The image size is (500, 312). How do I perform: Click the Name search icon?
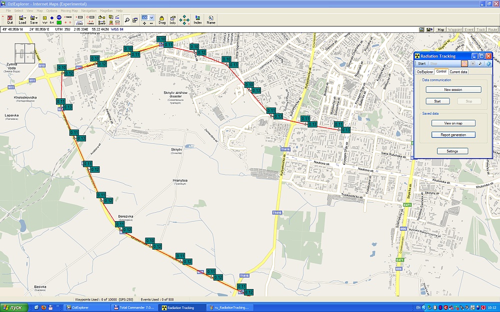pos(211,20)
